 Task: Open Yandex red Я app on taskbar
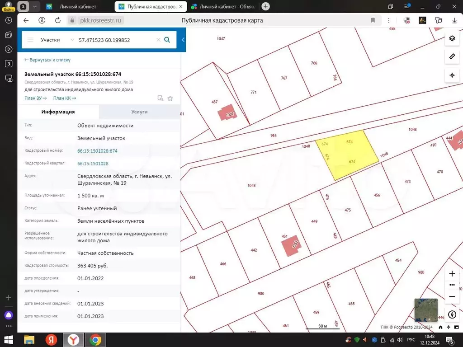click(52, 340)
